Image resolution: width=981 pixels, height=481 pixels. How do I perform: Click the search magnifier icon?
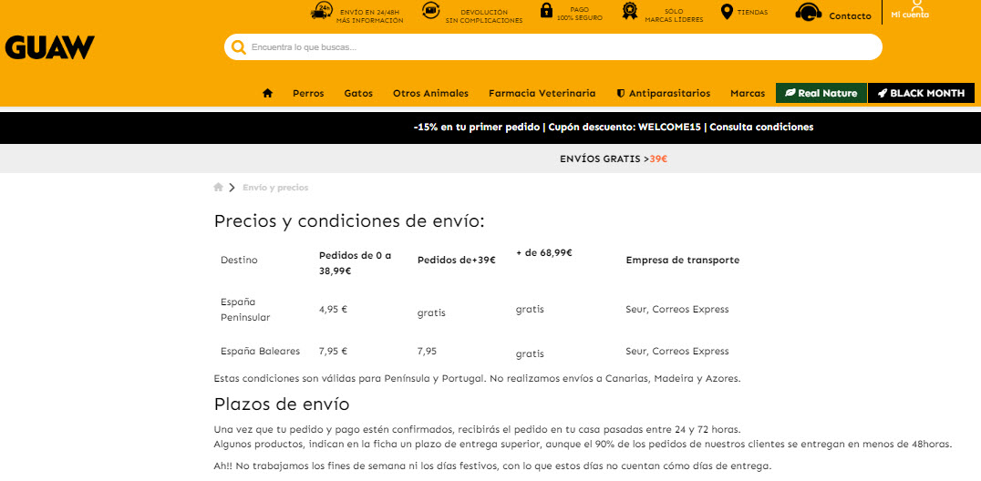[x=239, y=47]
